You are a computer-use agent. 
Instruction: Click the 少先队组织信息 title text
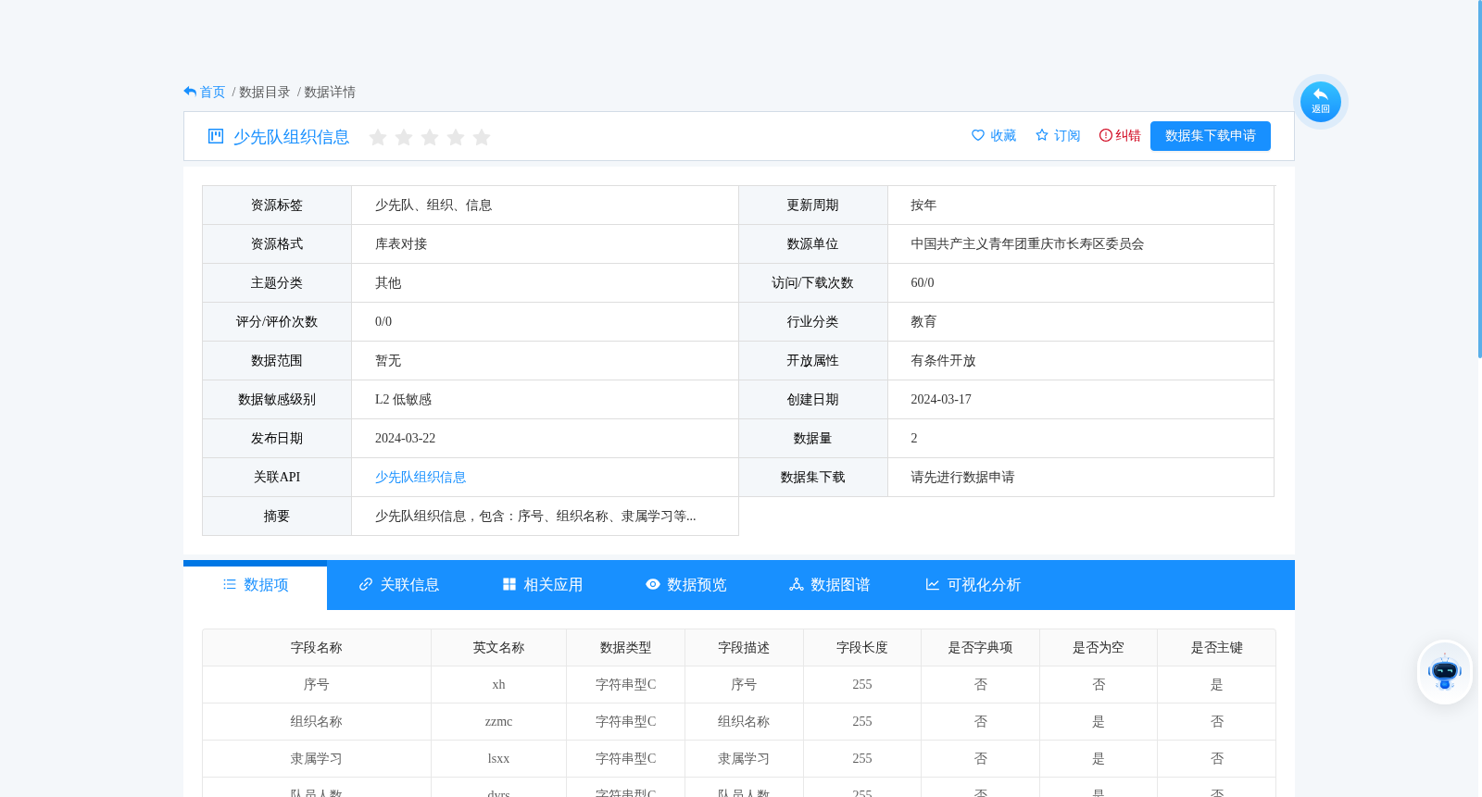click(x=291, y=137)
